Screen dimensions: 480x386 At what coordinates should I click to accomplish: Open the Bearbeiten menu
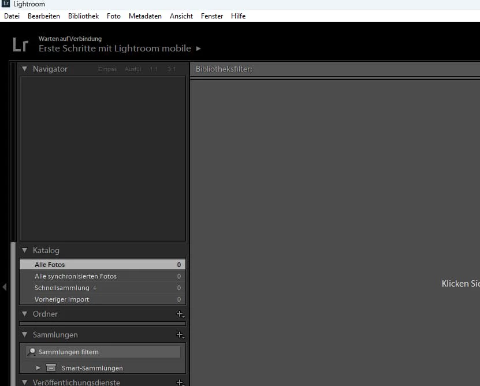[44, 16]
